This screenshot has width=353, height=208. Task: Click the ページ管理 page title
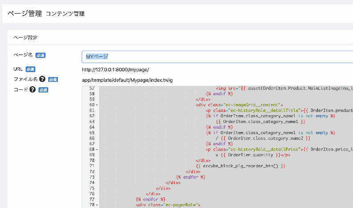[x=25, y=14]
